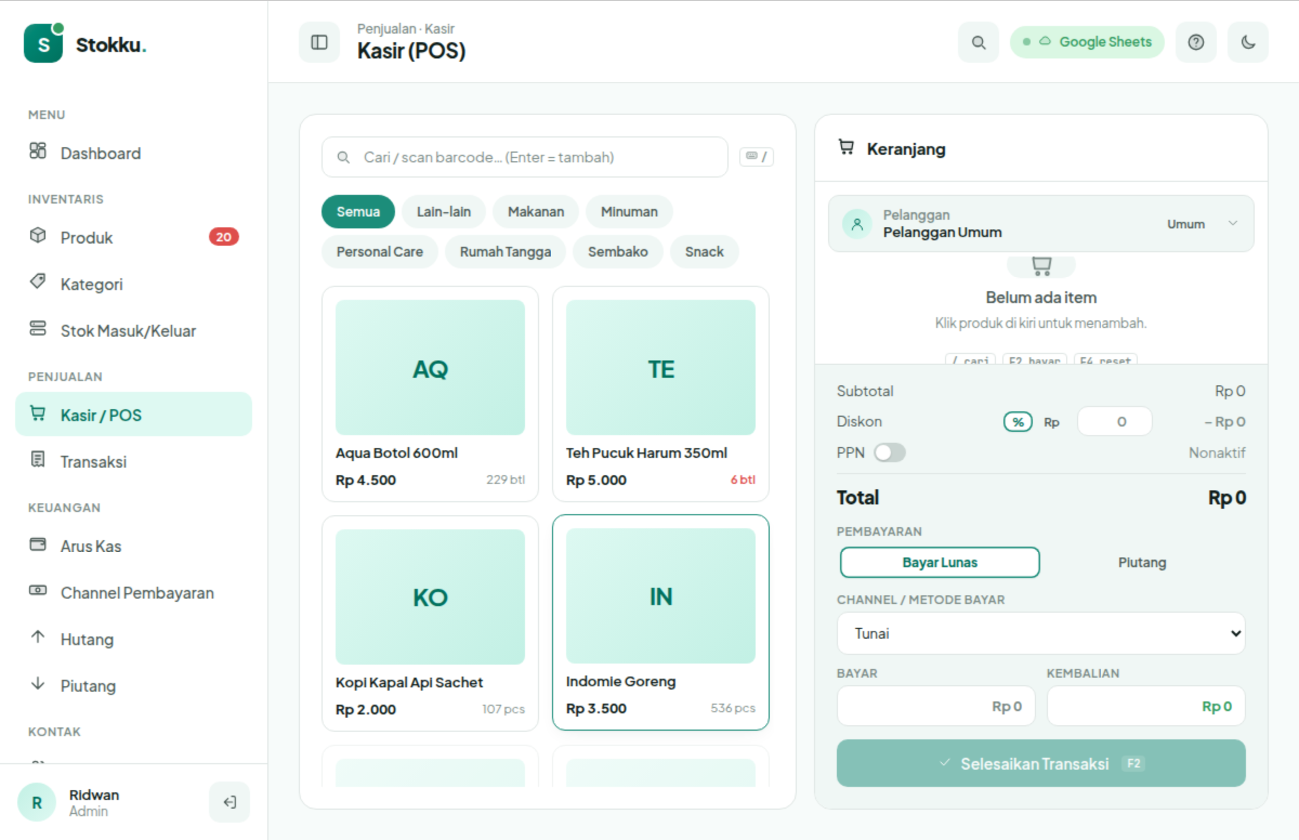This screenshot has height=840, width=1299.
Task: Click the 536 pcs stock text
Action: [x=732, y=708]
